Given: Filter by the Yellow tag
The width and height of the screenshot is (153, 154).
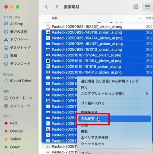Looking at the screenshot, I should tap(13, 139).
